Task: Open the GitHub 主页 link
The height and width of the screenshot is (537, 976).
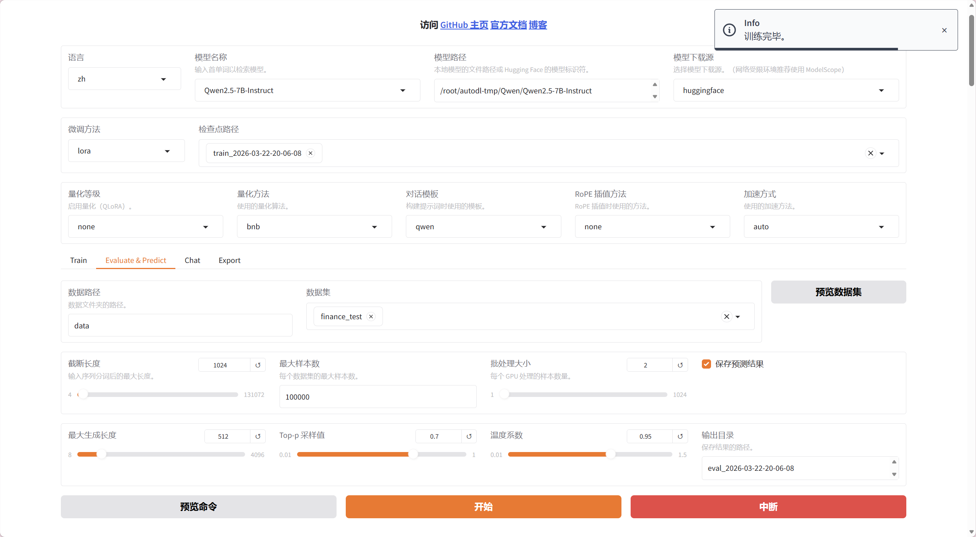Action: point(464,25)
